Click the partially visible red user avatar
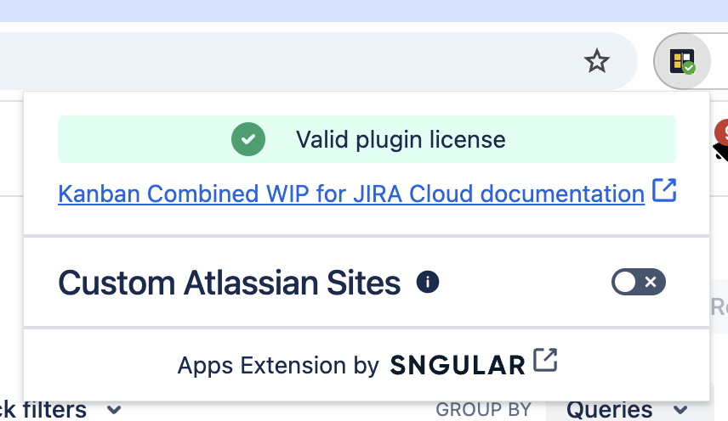The image size is (728, 421). (721, 131)
